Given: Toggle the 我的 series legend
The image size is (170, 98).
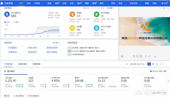Looking at the screenshot, I should [x=7, y=96].
